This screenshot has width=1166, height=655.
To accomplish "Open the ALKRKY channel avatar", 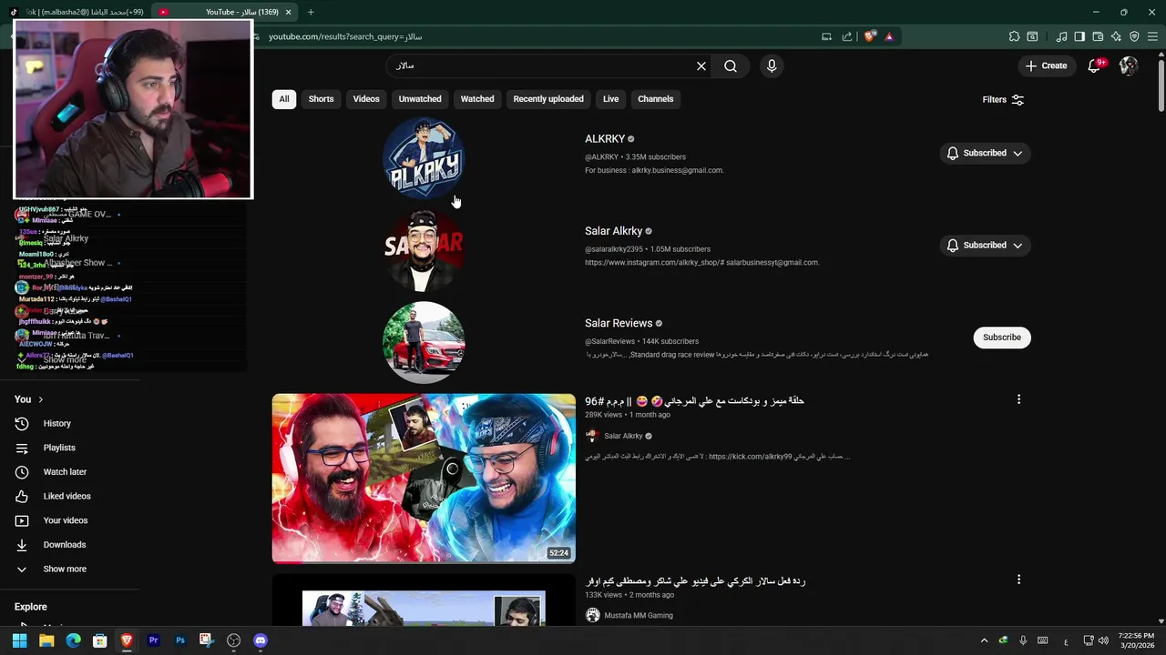I will coord(424,158).
